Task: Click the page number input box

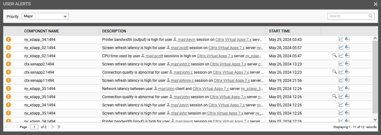Action: (34, 127)
